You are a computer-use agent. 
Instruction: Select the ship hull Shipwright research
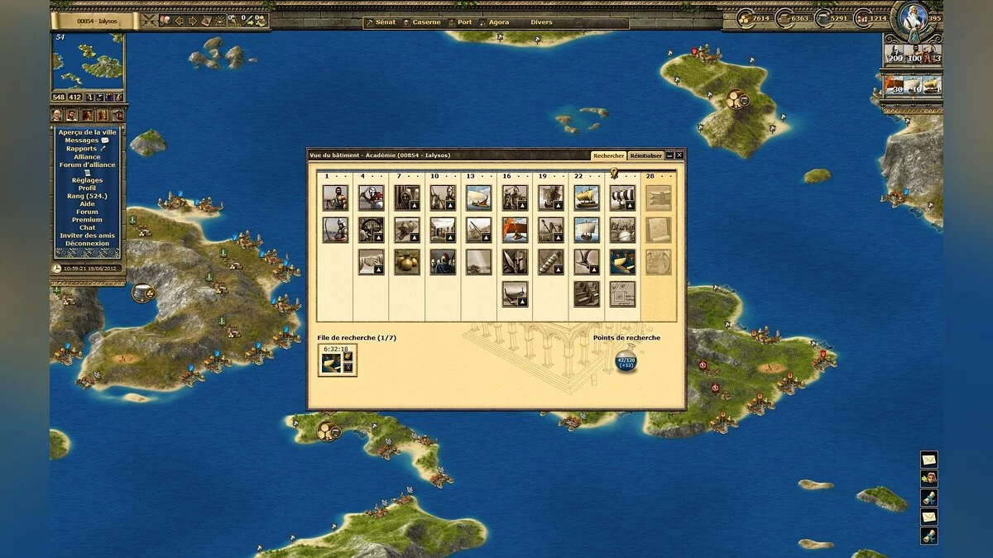pos(515,294)
